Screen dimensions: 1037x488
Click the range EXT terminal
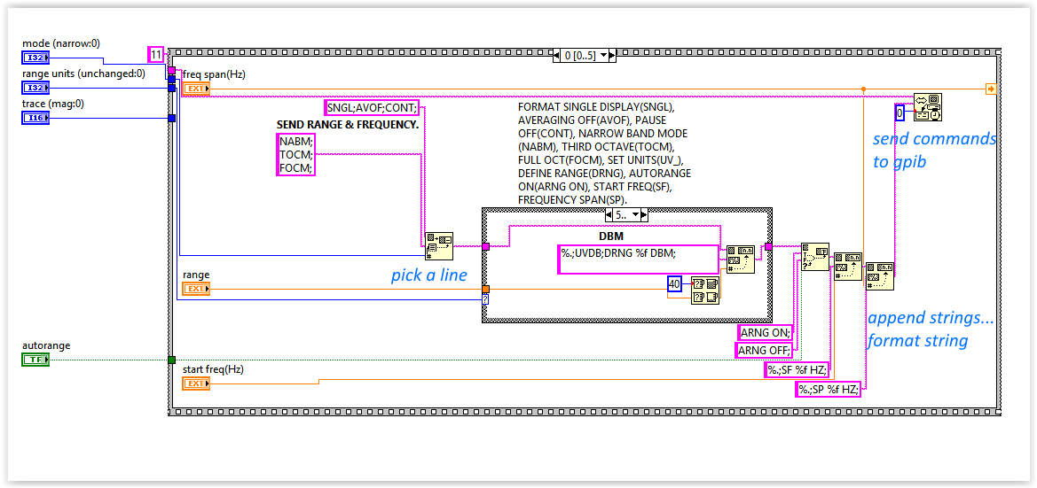(x=196, y=289)
